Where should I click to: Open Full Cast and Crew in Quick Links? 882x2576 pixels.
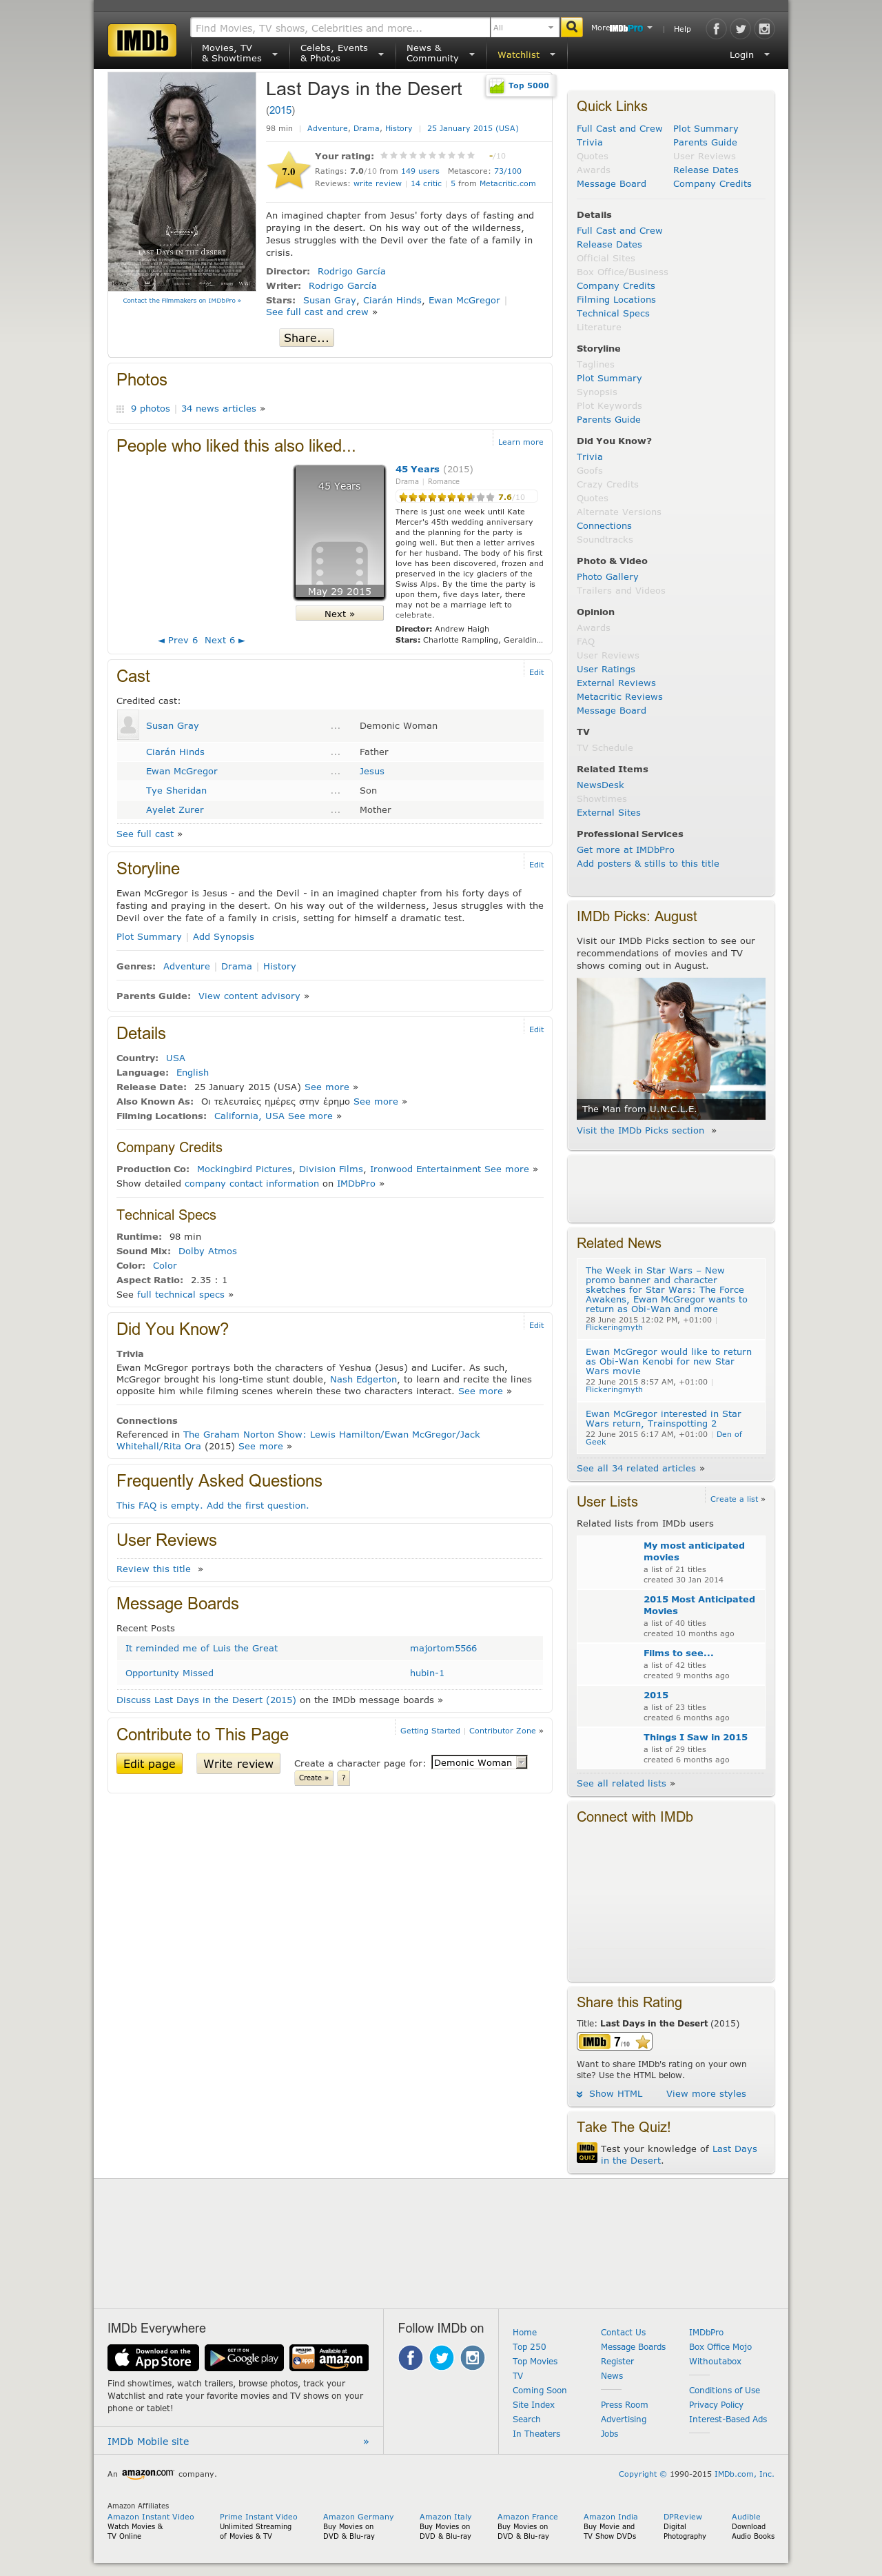(619, 129)
